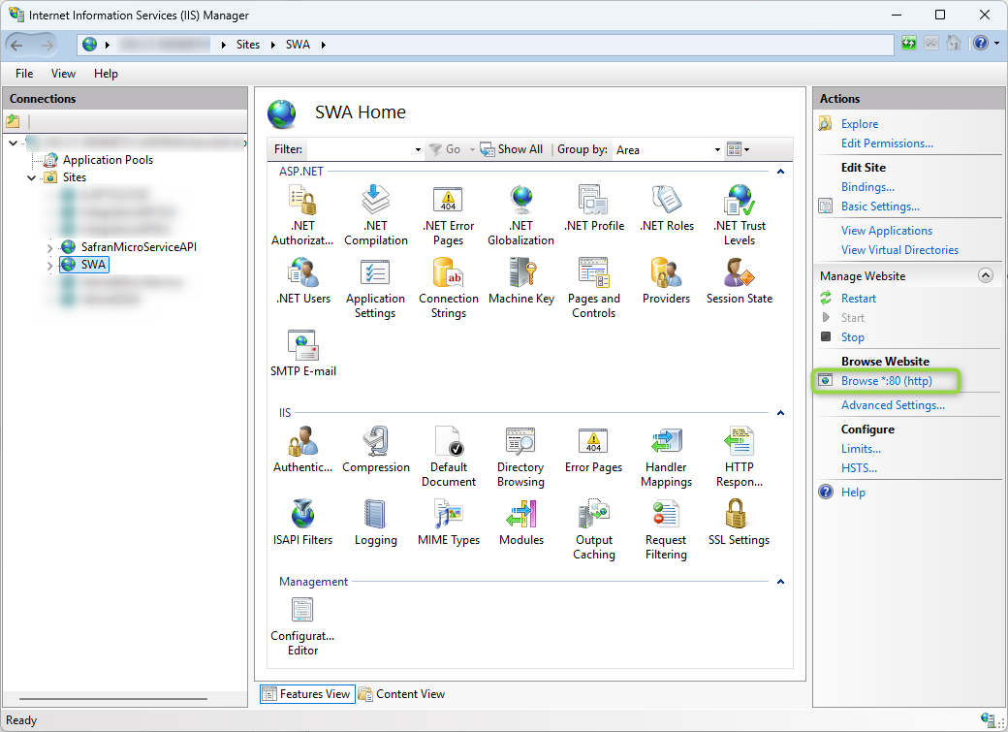This screenshot has height=732, width=1008.
Task: Open .NET Users feature
Action: click(302, 281)
